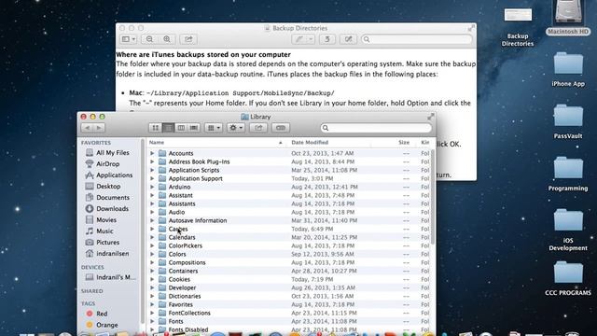This screenshot has height=336, width=597.
Task: Switch Finder to icon view
Action: 155,128
